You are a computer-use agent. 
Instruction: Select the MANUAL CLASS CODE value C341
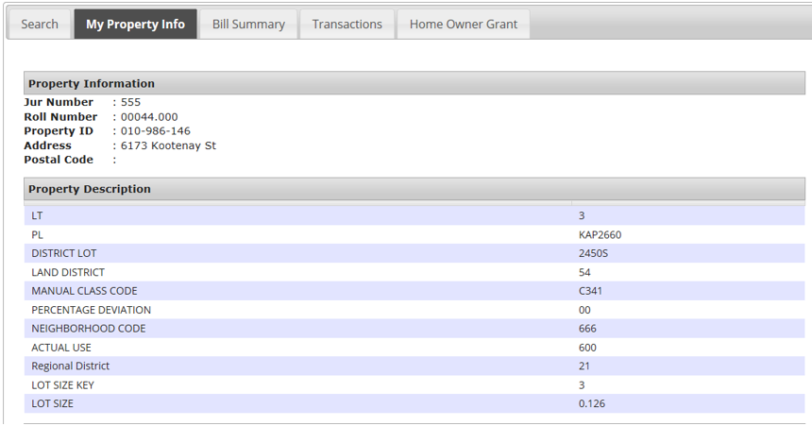coord(590,291)
